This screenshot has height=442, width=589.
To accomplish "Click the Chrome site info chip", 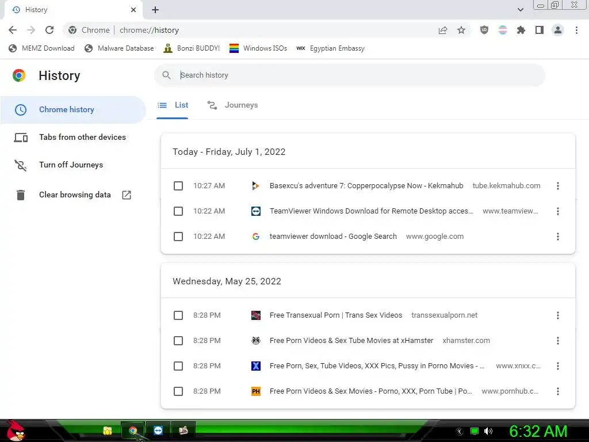I will 89,30.
